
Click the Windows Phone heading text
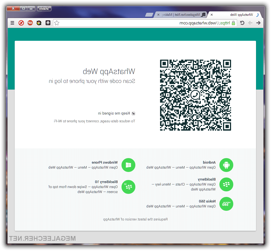105,162
